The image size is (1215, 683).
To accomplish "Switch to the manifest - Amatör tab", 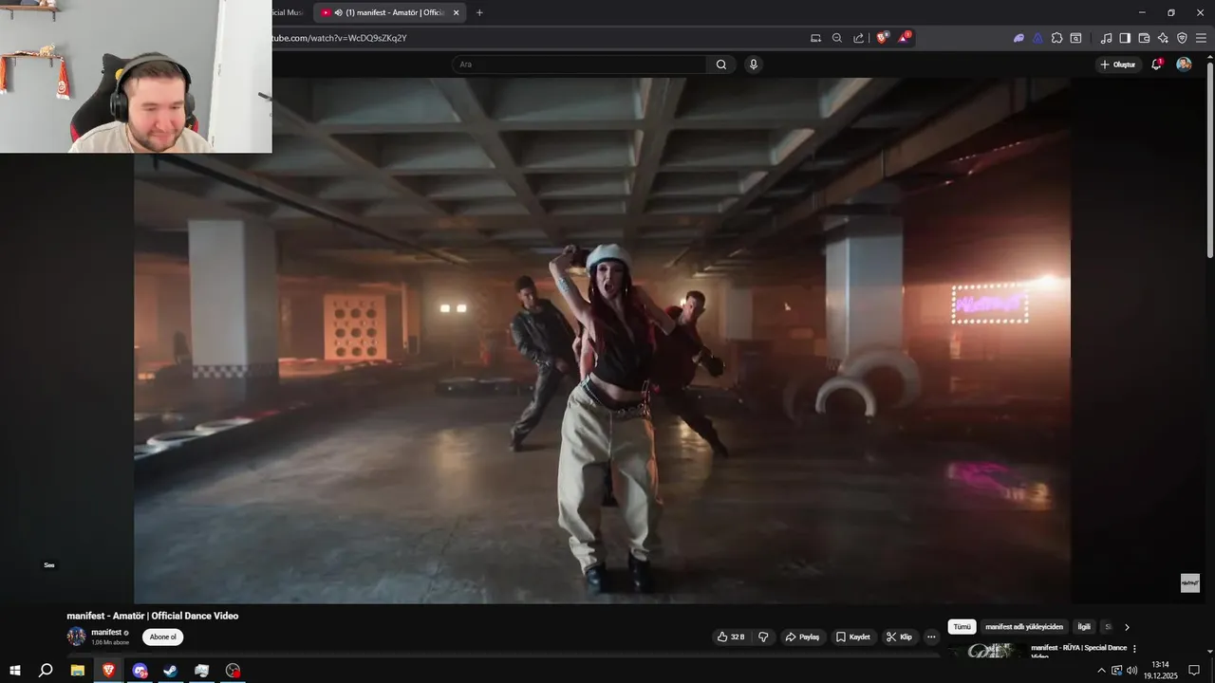I will (x=390, y=12).
